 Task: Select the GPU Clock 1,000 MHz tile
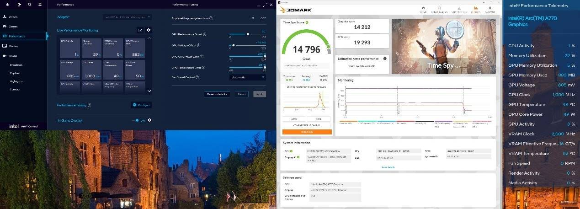pos(91,69)
